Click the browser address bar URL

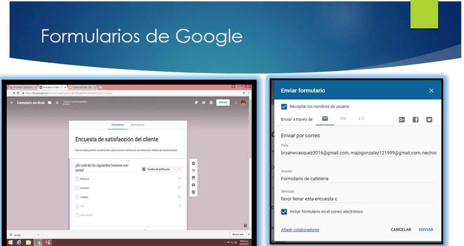point(69,93)
